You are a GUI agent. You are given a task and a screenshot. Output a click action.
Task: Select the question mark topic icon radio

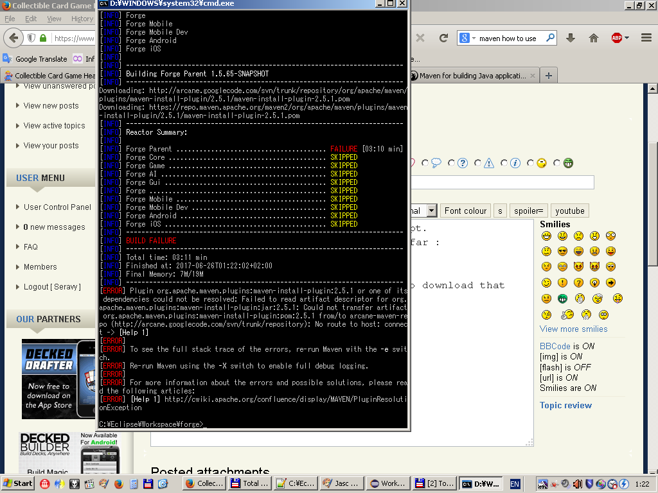click(452, 163)
